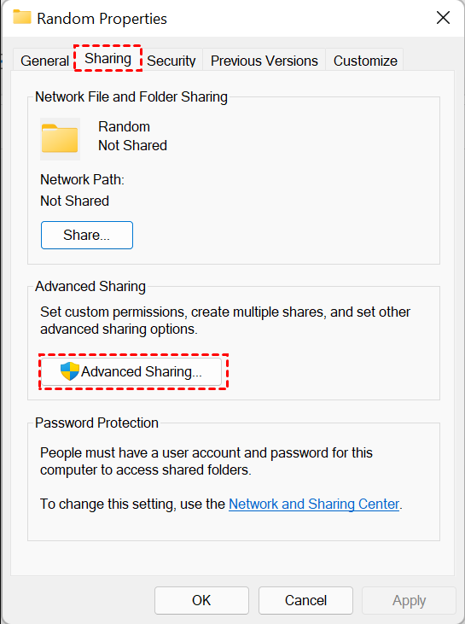Cancel the properties dialog
This screenshot has width=465, height=624.
[x=305, y=600]
